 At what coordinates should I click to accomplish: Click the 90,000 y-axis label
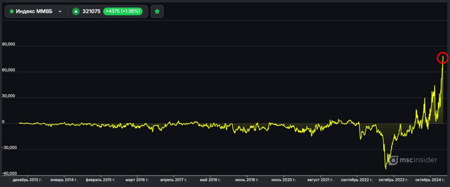[x=8, y=44]
